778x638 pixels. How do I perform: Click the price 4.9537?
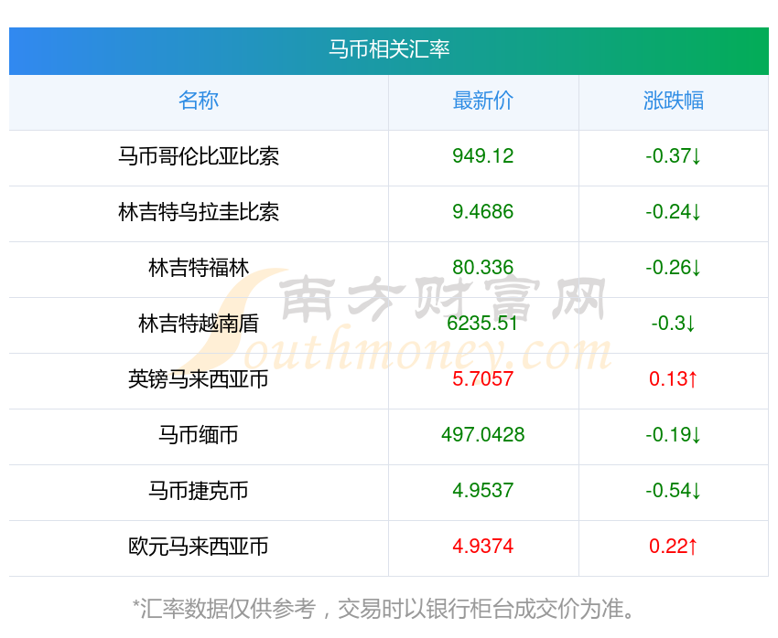(x=482, y=491)
